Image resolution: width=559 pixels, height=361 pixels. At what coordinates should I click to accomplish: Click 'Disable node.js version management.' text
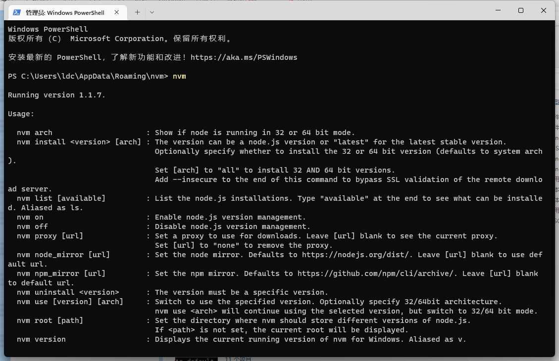232,226
